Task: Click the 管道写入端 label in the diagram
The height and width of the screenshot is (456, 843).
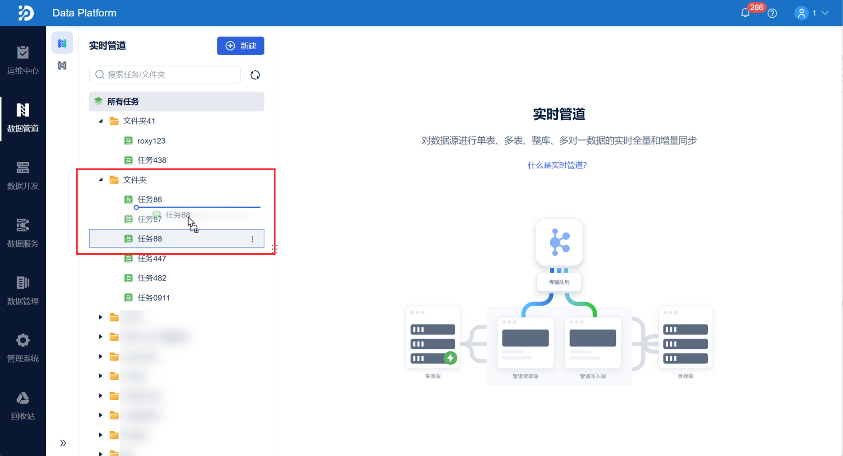Action: coord(593,376)
